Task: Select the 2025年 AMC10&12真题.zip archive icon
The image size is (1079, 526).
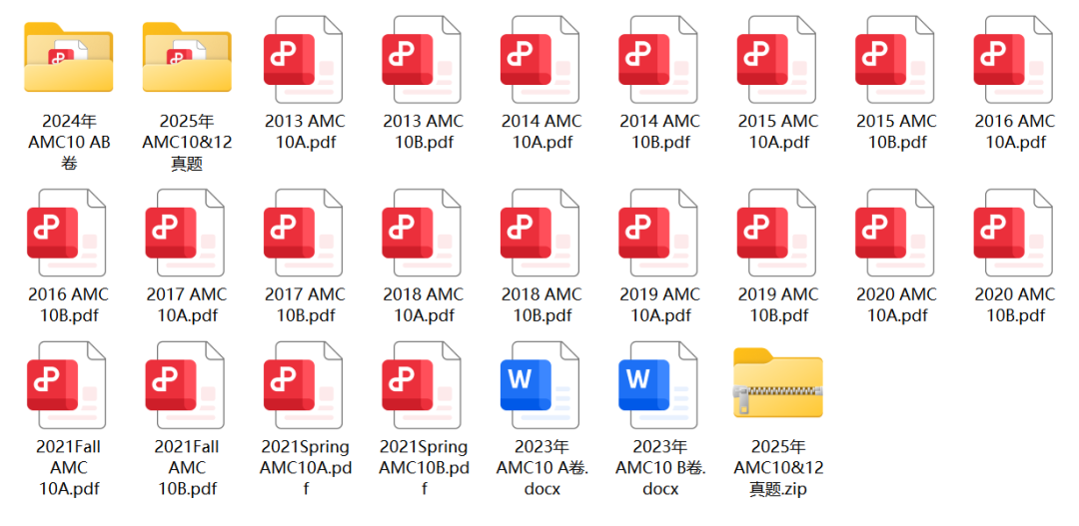Action: (x=777, y=382)
